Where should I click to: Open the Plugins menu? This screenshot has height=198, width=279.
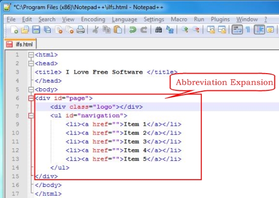click(x=220, y=19)
